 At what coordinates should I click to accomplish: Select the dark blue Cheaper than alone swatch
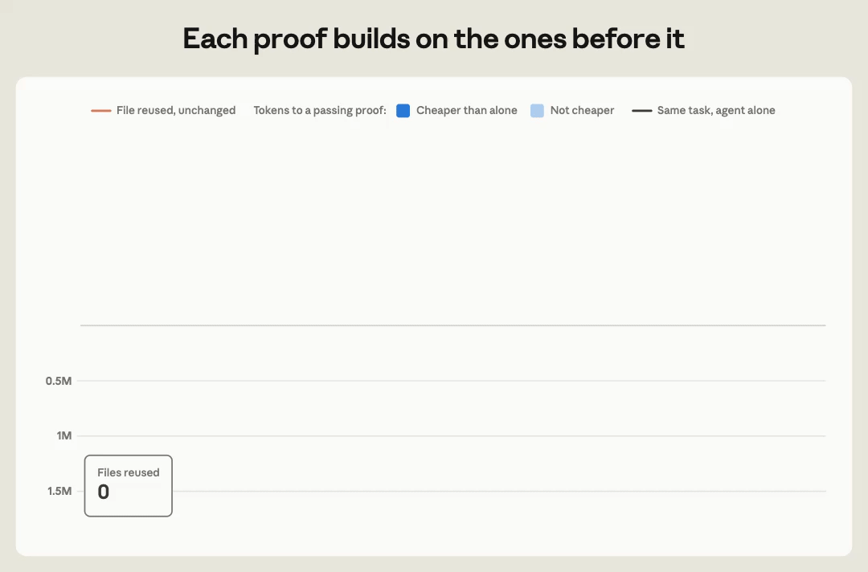click(x=403, y=111)
